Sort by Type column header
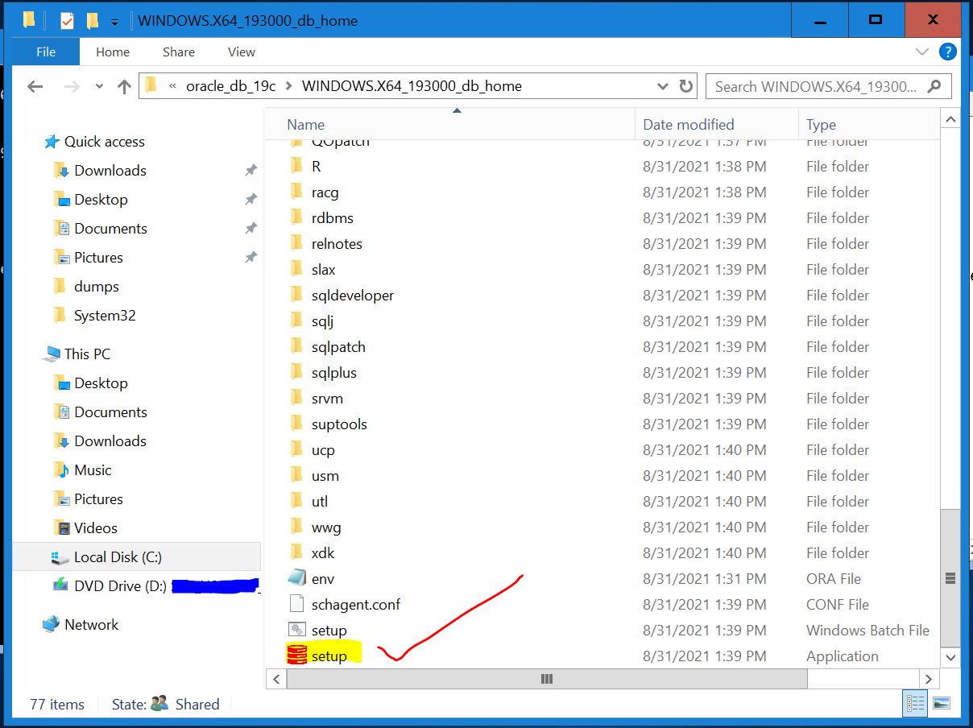The width and height of the screenshot is (973, 728). click(x=868, y=125)
